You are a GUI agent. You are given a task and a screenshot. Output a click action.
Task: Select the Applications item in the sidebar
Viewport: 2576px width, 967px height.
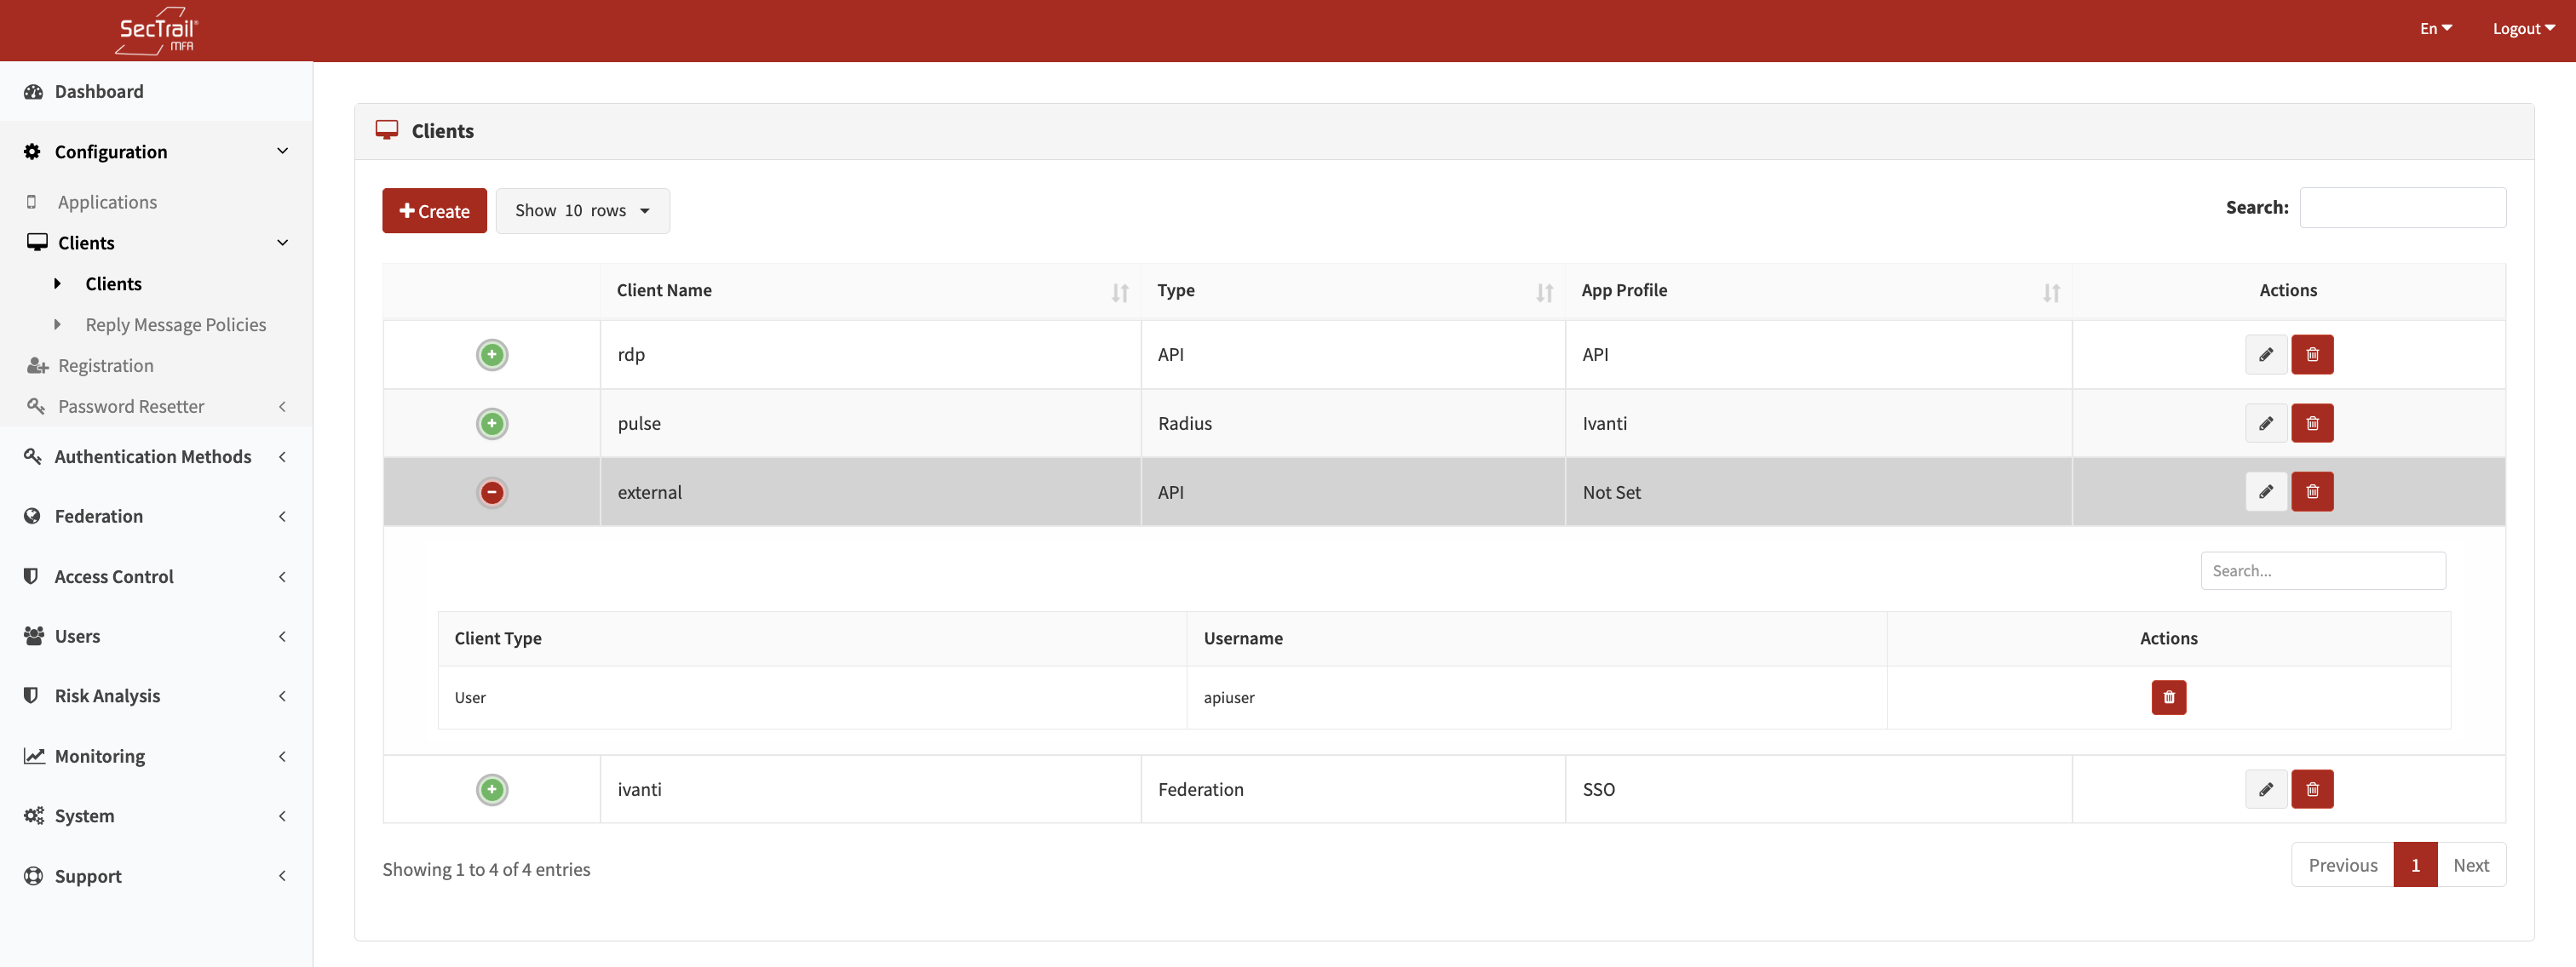tap(107, 201)
